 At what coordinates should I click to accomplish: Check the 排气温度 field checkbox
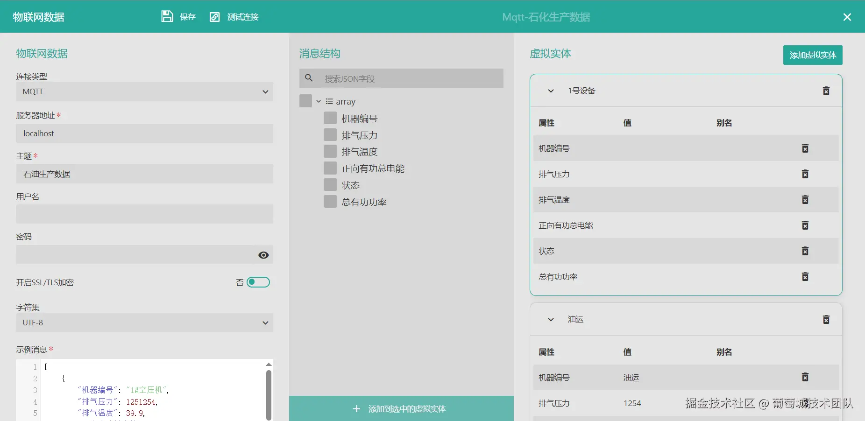point(330,151)
